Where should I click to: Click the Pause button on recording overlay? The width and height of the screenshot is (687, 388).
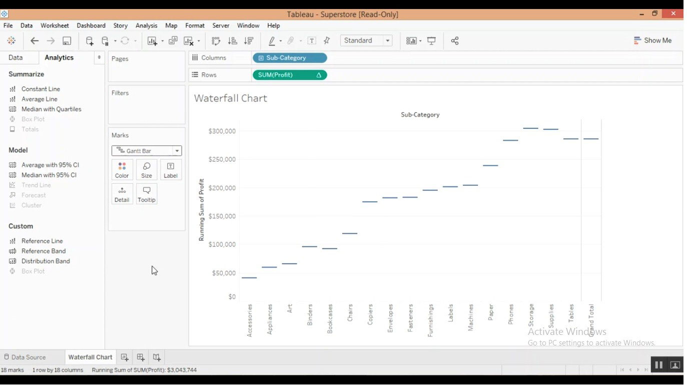pos(658,365)
